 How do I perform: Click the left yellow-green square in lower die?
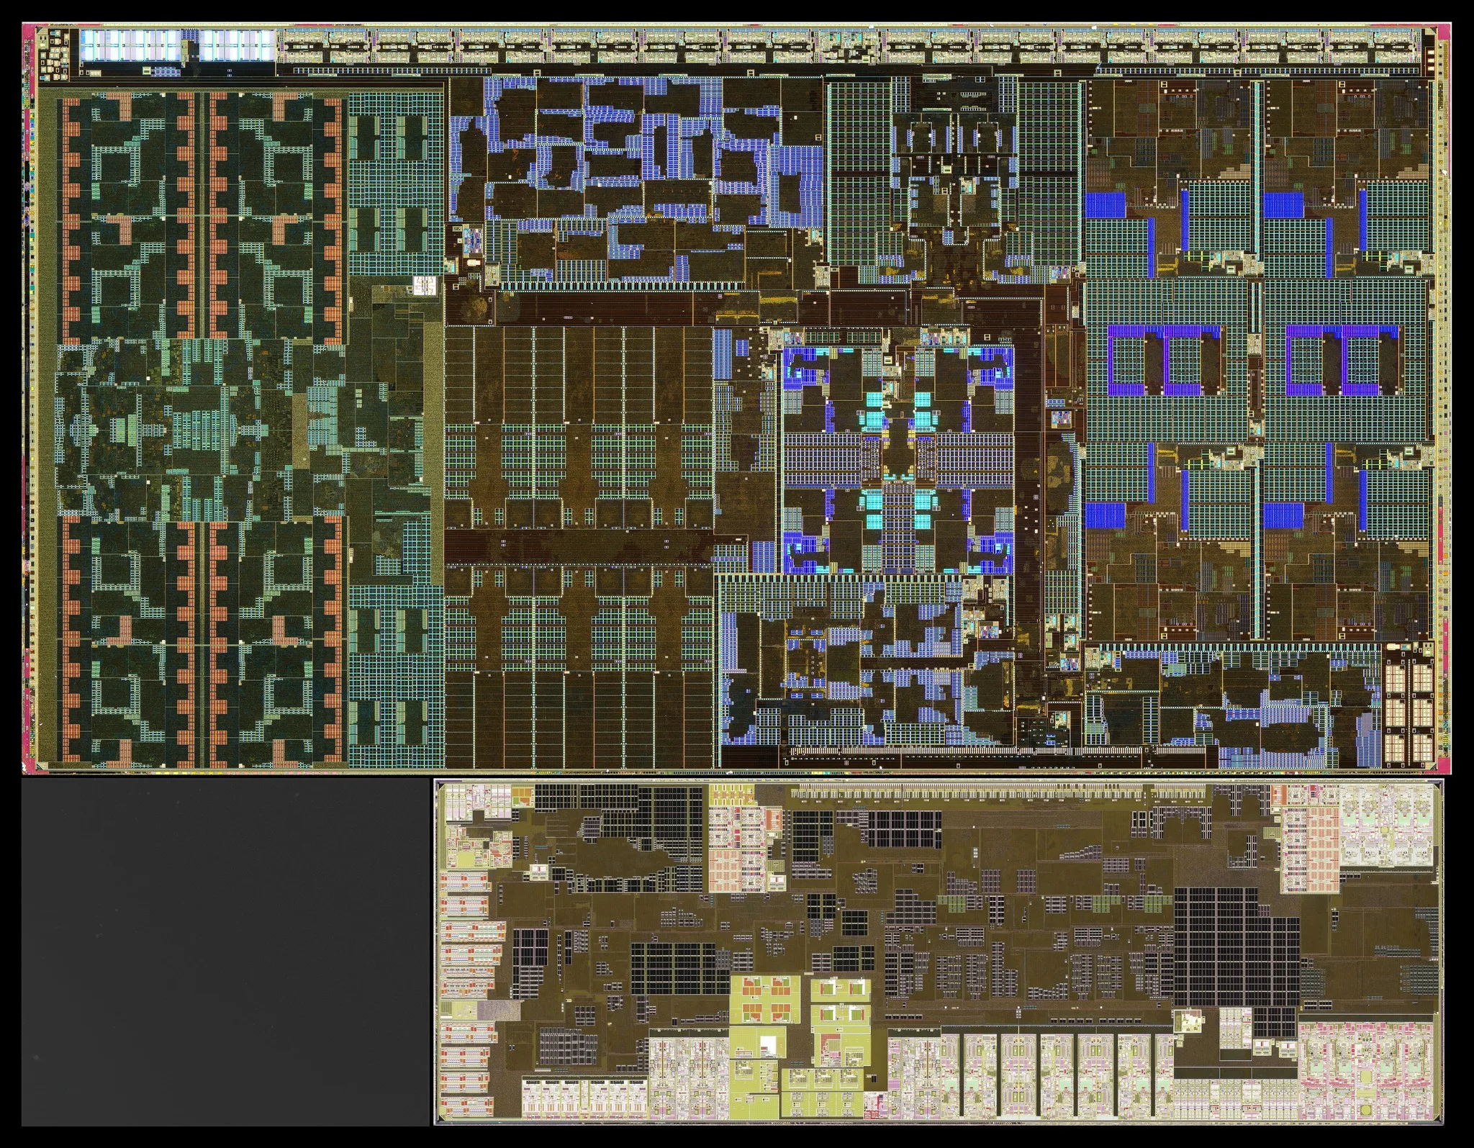point(764,1000)
